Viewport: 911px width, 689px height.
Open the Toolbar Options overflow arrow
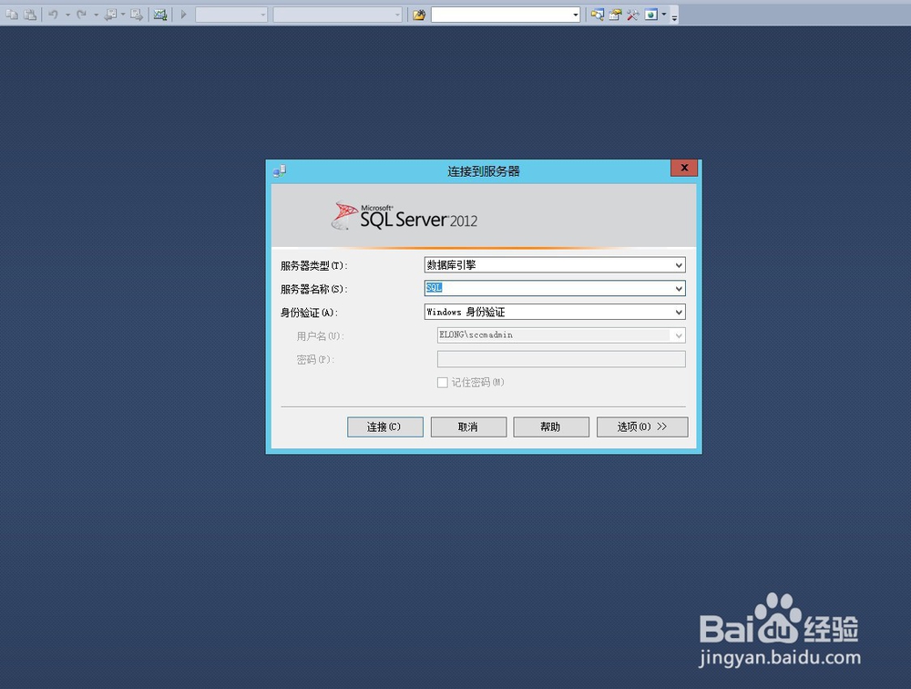click(674, 16)
